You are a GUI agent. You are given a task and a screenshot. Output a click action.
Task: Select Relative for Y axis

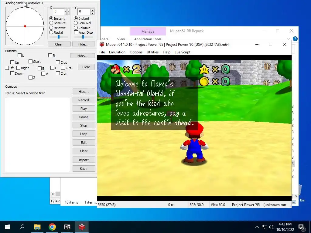click(x=76, y=28)
